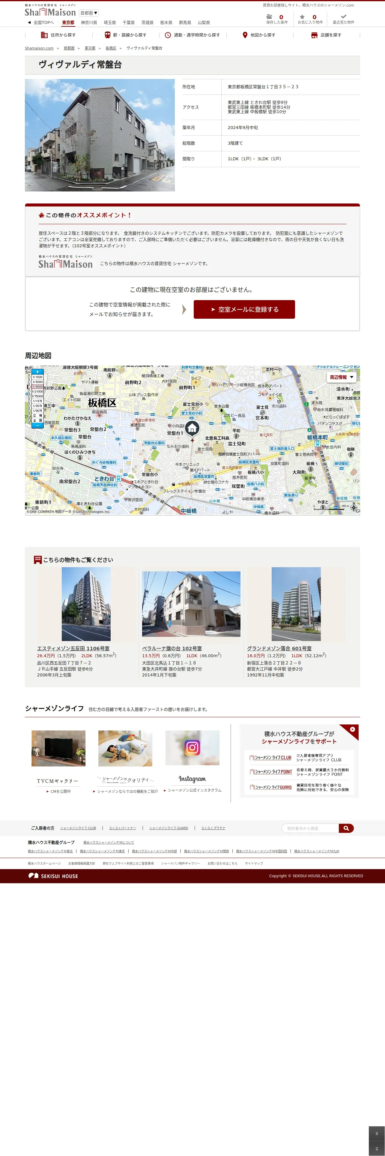Open シャーメゾンライフPOINT banner
This screenshot has width=385, height=1156.
pyautogui.click(x=299, y=772)
